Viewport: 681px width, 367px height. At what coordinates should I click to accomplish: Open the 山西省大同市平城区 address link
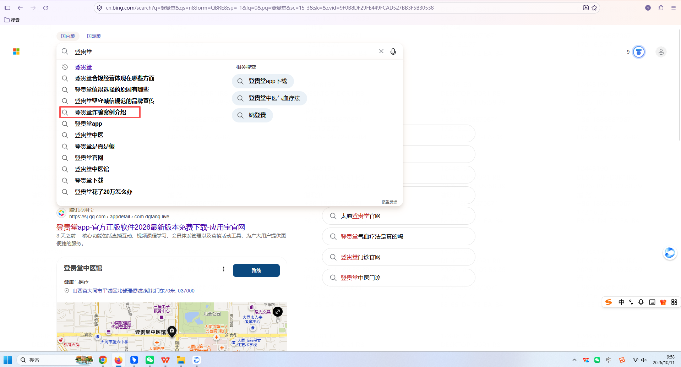(134, 291)
